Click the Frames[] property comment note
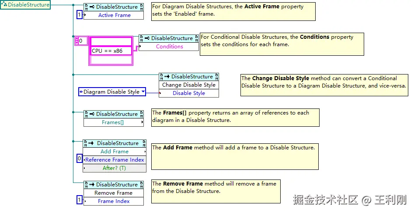The height and width of the screenshot is (213, 414). pos(235,118)
